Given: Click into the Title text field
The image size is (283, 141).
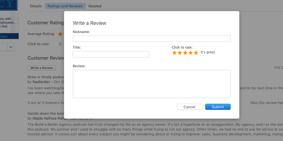Looking at the screenshot, I should pos(111,54).
